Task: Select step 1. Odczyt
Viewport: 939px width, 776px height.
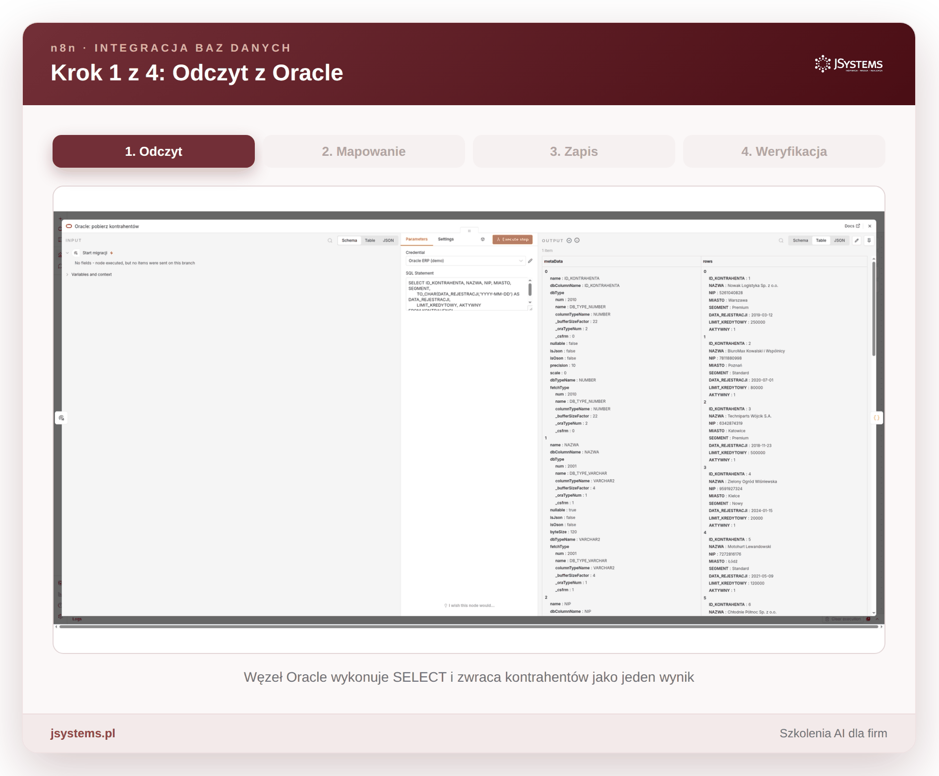Action: point(154,151)
